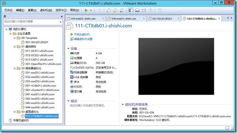Toggle the thumbnail bar view icon

tap(137, 10)
